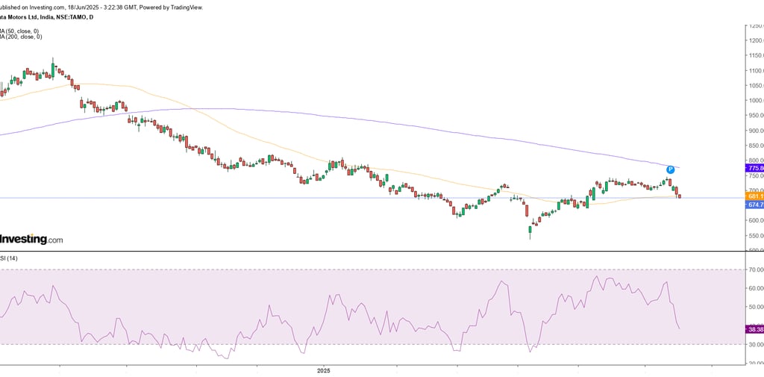Click the 1100 price axis label
The height and width of the screenshot is (377, 764).
coord(757,71)
